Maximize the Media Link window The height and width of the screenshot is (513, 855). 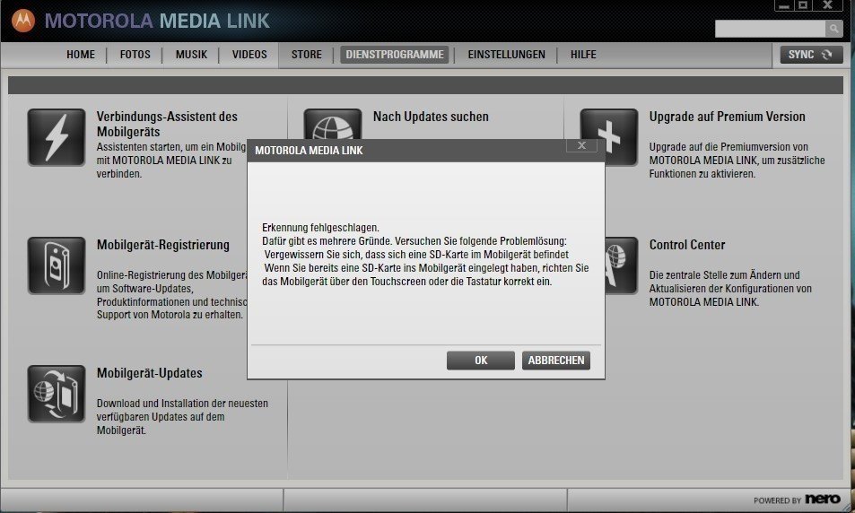[803, 5]
